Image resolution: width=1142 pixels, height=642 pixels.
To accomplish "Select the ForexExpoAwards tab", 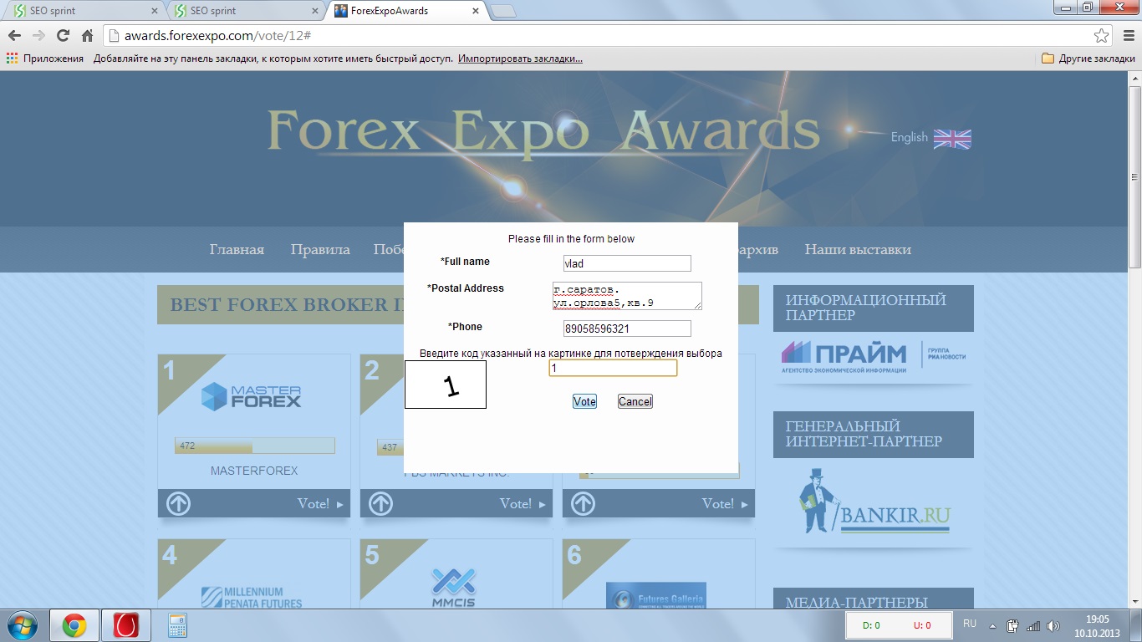I will click(x=405, y=11).
